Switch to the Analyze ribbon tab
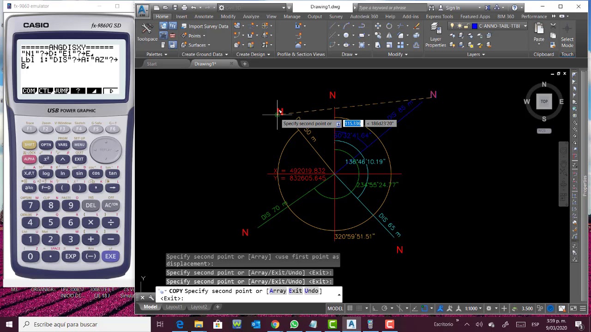Image resolution: width=591 pixels, height=332 pixels. click(251, 17)
